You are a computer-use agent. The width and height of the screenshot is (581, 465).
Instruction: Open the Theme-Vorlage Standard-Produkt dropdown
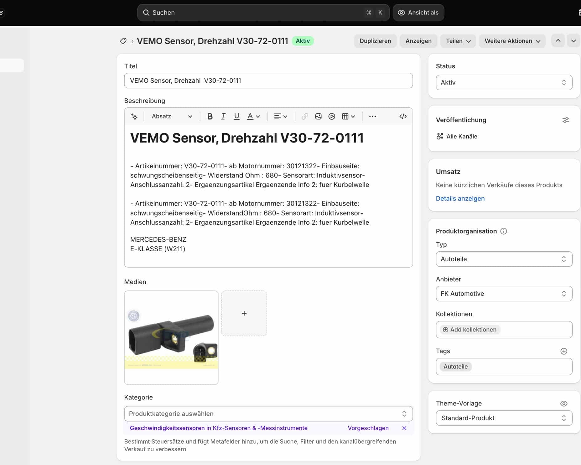click(x=504, y=418)
